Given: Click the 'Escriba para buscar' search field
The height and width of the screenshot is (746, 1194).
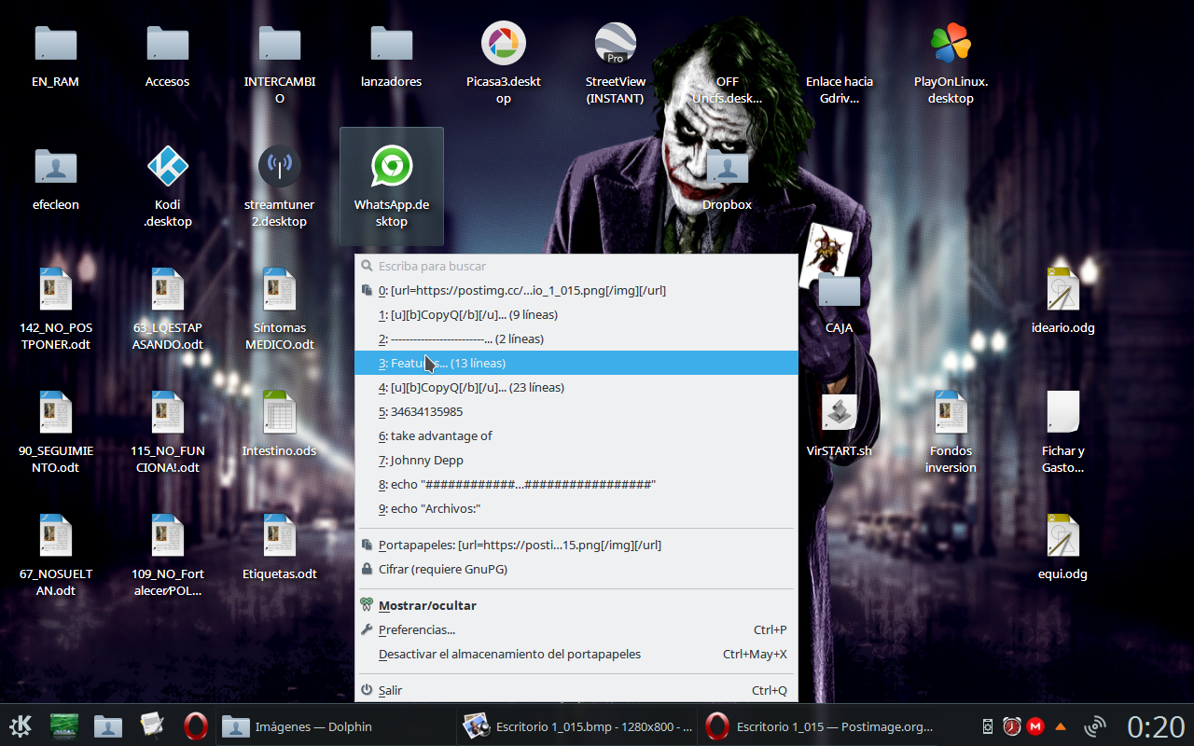Looking at the screenshot, I should [x=576, y=266].
